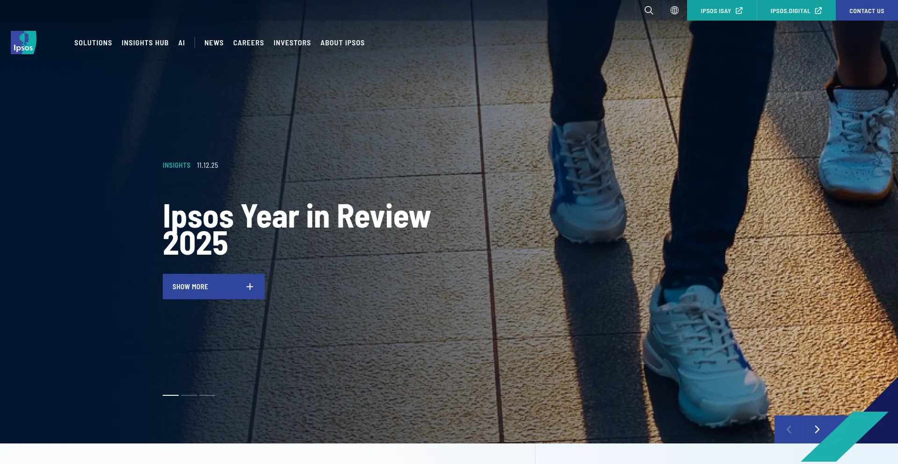Click the Ipsos logo
The height and width of the screenshot is (464, 898).
tap(23, 43)
